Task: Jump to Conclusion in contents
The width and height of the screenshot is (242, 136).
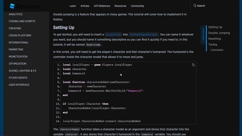Action: click(x=217, y=50)
